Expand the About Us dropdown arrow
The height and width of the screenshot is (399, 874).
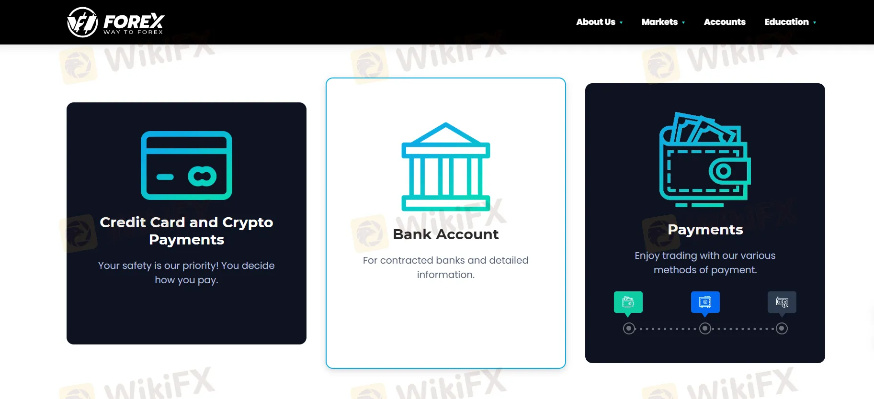pyautogui.click(x=621, y=22)
